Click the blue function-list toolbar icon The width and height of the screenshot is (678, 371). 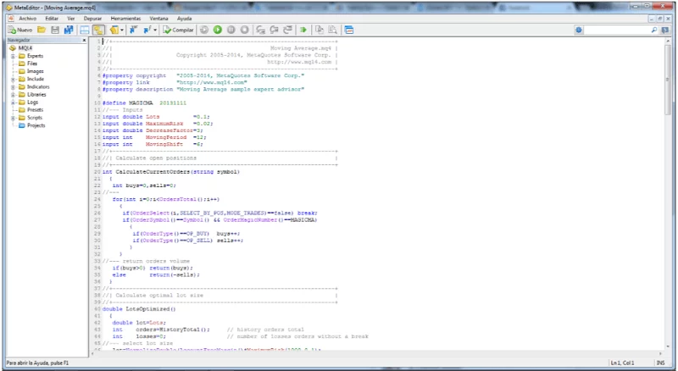[x=147, y=30]
